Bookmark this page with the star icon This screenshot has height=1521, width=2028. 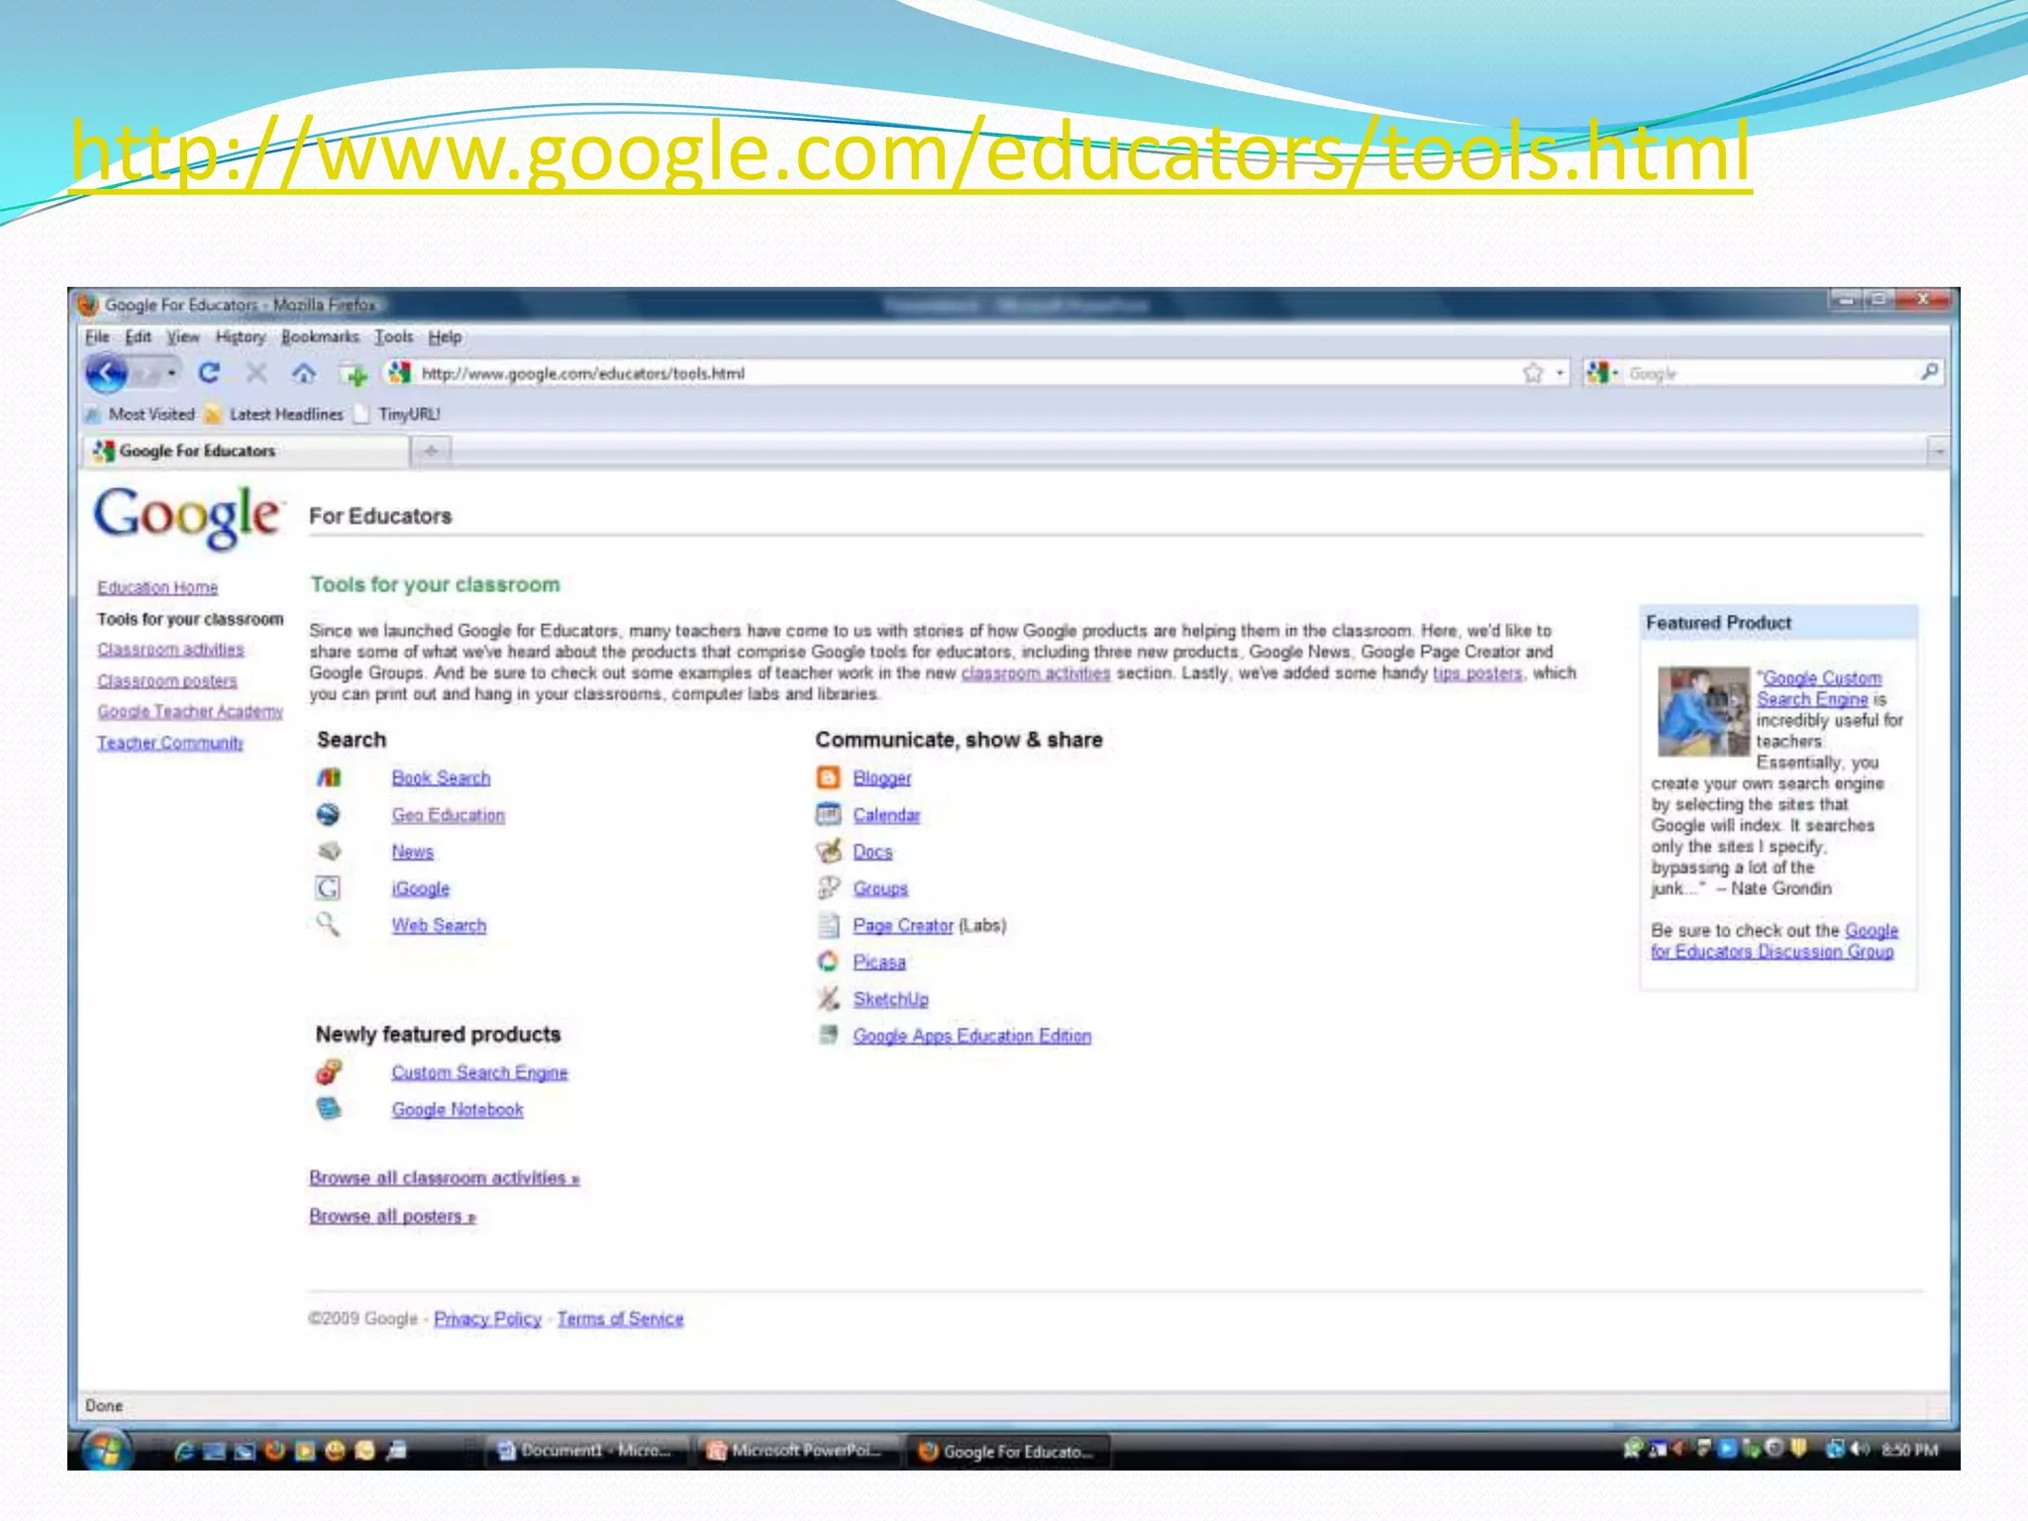pos(1533,373)
